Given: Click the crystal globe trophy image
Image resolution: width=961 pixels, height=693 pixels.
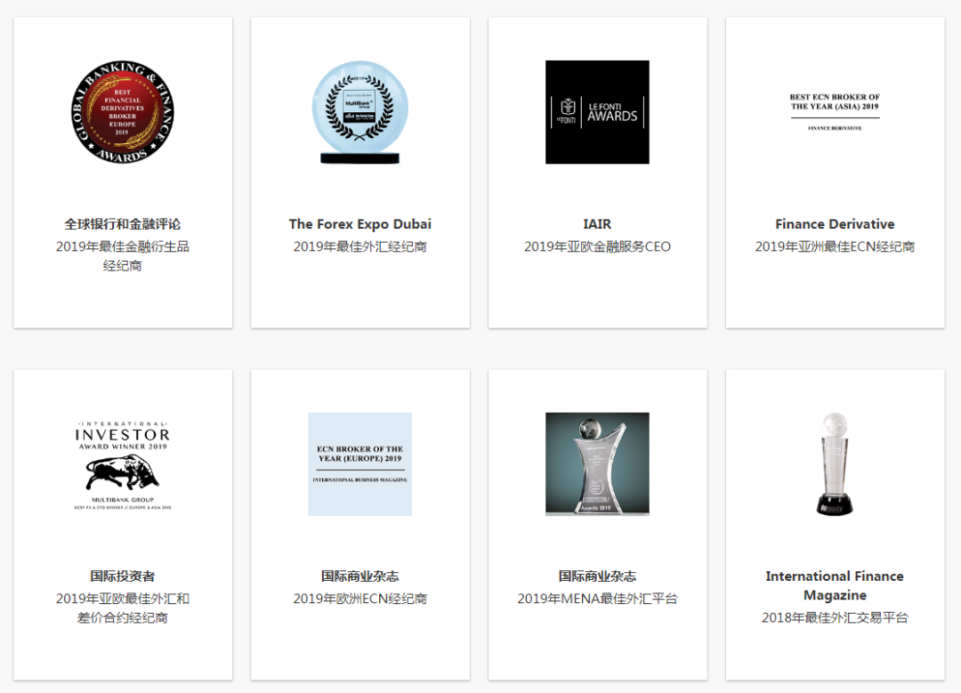Looking at the screenshot, I should pos(835,463).
